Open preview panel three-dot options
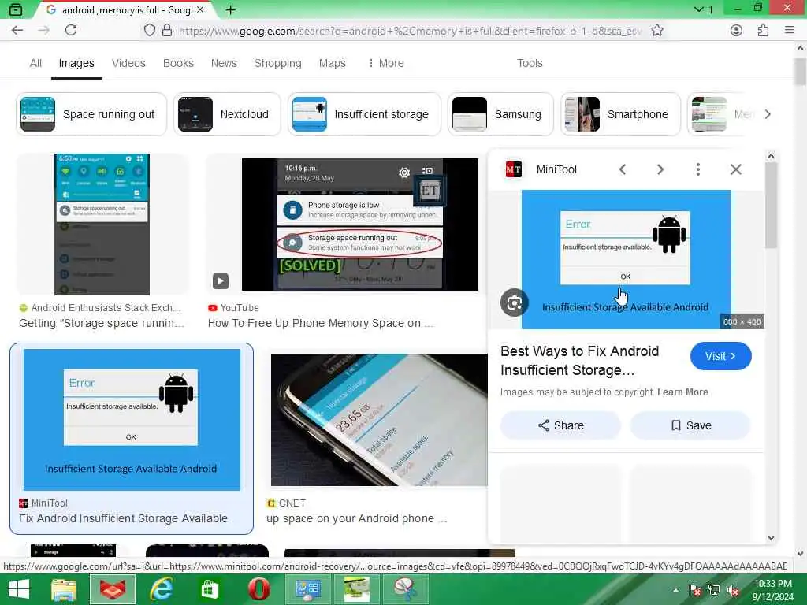Image resolution: width=807 pixels, height=605 pixels. (x=698, y=169)
